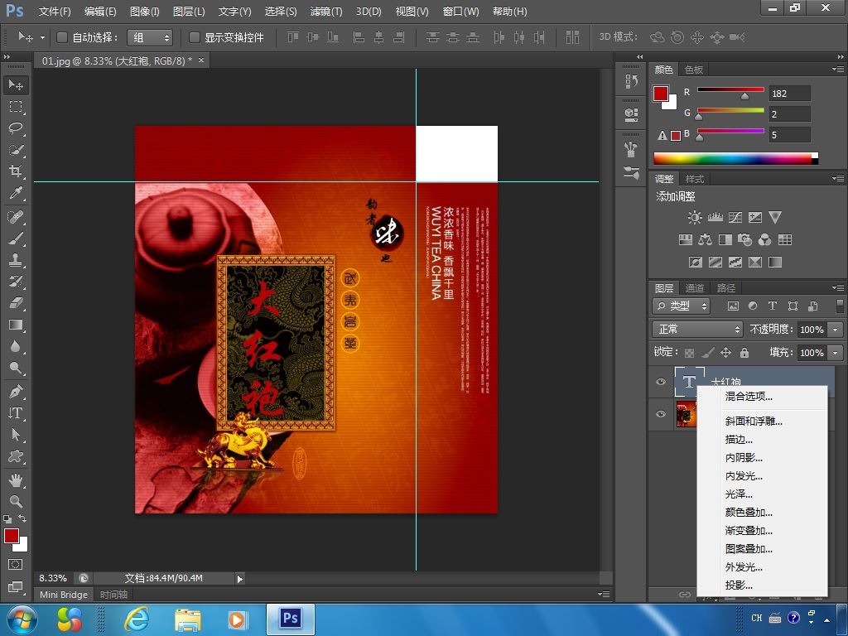Open the 类型 layer filter dropdown

coord(681,306)
